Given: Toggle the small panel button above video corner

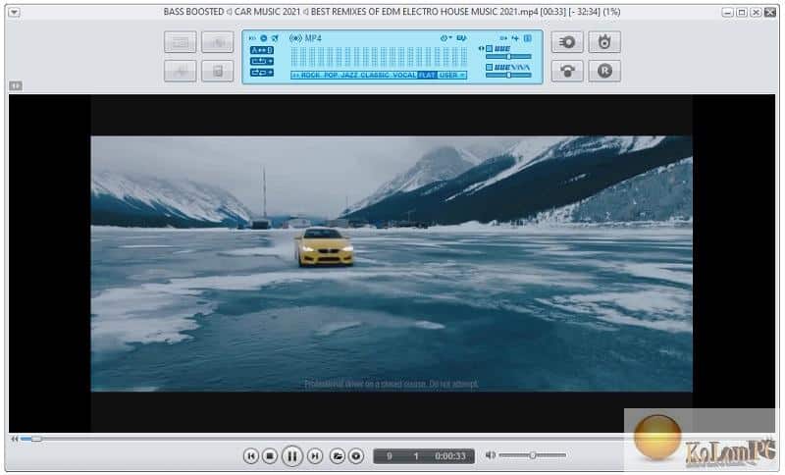Looking at the screenshot, I should 16,86.
